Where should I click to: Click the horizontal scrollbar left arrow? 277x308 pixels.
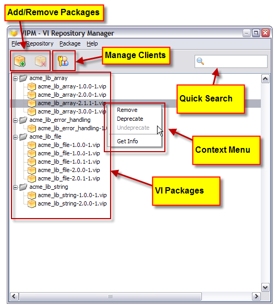click(14, 296)
